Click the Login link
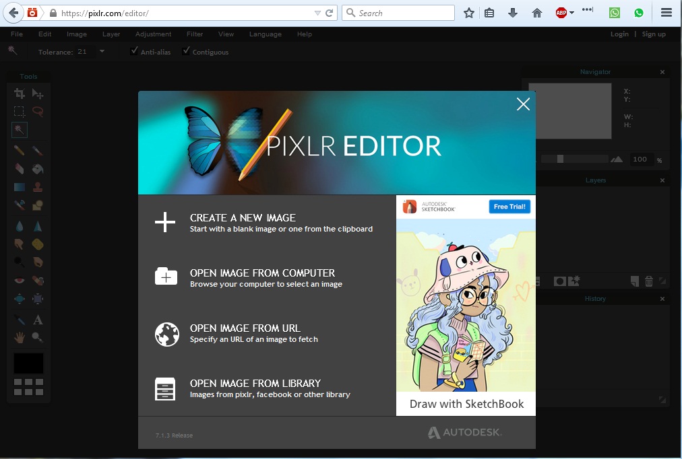Screen dimensions: 682x459 pyautogui.click(x=619, y=34)
